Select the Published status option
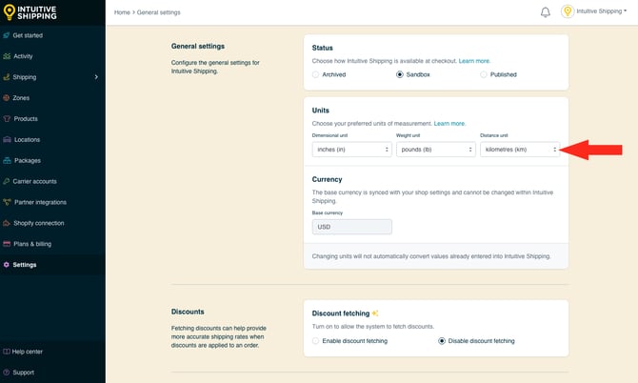638x383 pixels. pyautogui.click(x=484, y=74)
